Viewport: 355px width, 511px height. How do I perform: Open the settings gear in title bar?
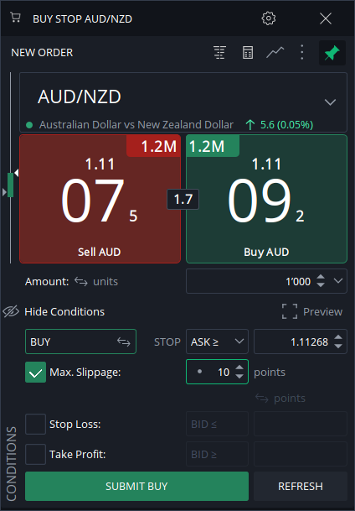[269, 18]
